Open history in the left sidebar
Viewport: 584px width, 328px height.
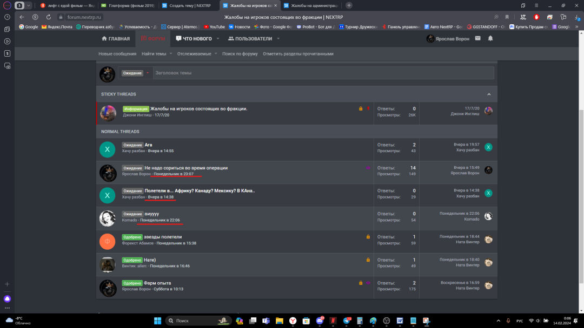point(7,17)
